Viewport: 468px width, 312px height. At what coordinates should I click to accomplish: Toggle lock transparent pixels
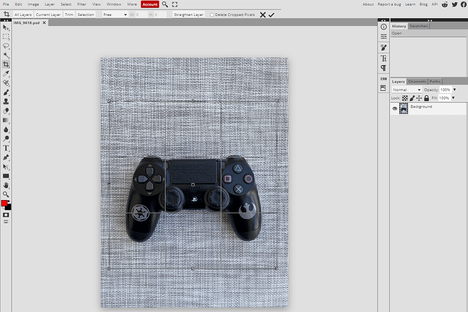(x=405, y=98)
